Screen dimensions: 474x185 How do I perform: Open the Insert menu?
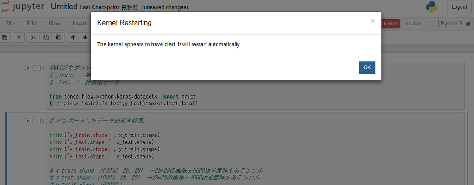coord(79,24)
